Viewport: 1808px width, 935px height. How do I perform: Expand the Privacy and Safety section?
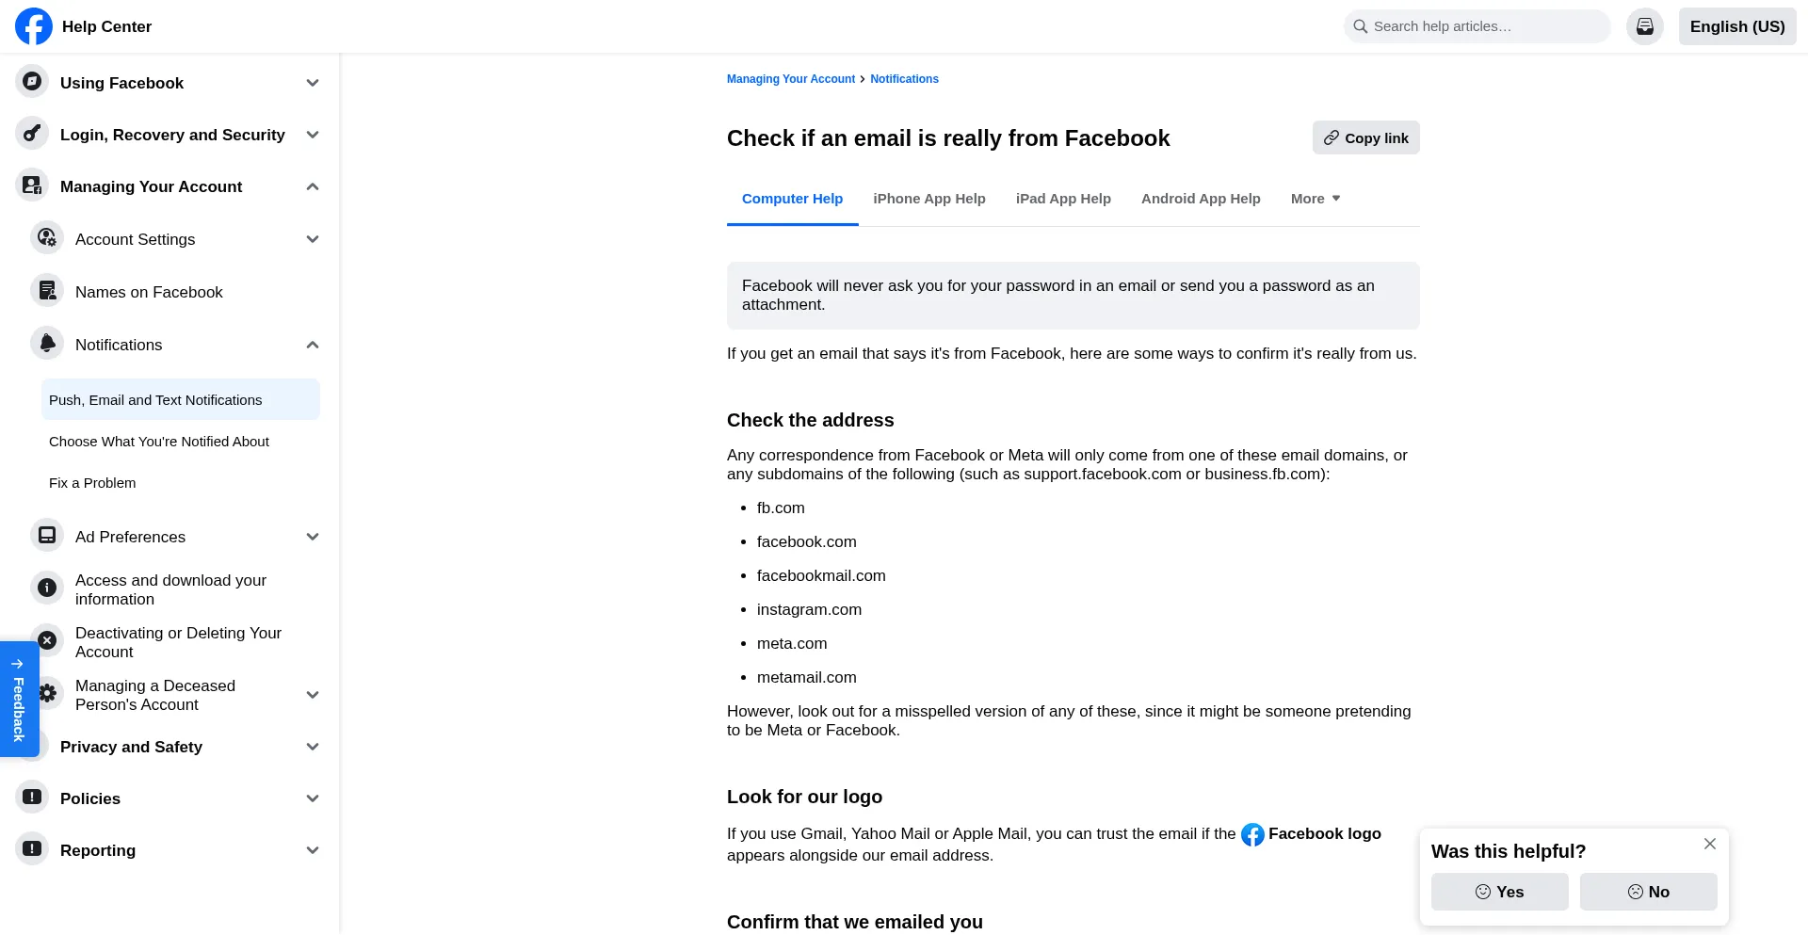tap(313, 747)
